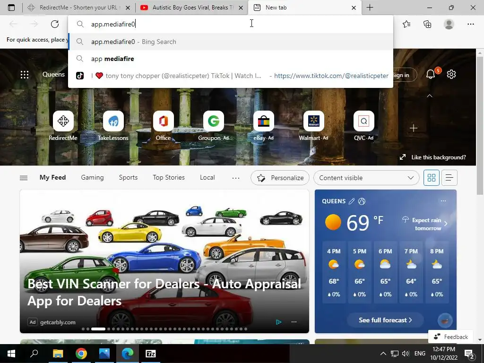Show more feed categories ellipsis
The image size is (484, 363).
pyautogui.click(x=236, y=178)
